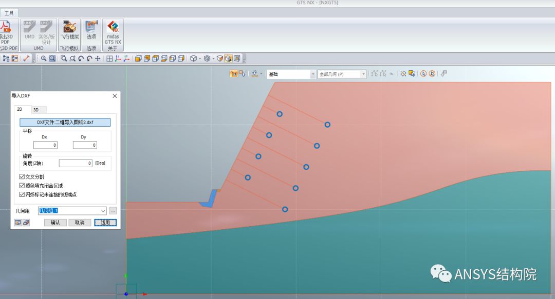Select the 2D tab in Import DXF

20,109
